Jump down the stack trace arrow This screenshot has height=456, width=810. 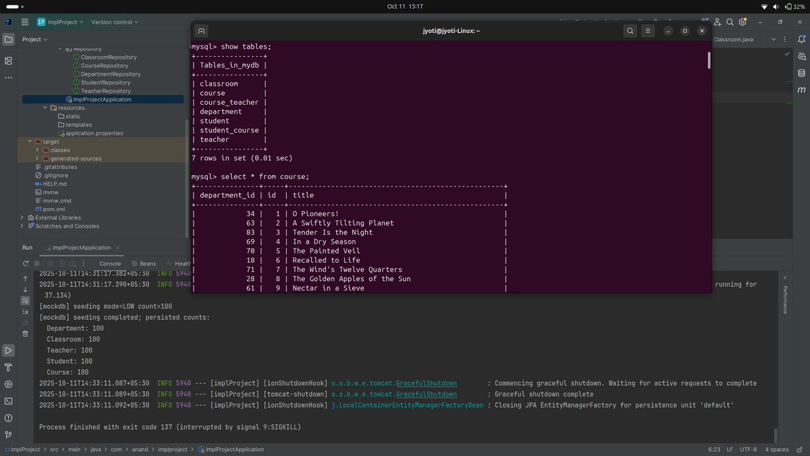(26, 290)
